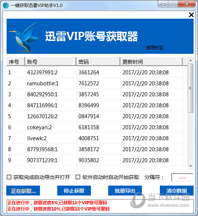The height and width of the screenshot is (216, 198).
Task: Select account 847116996:1 row
Action: [97, 105]
